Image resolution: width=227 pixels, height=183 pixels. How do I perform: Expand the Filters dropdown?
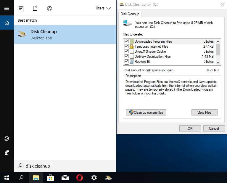[x=102, y=8]
